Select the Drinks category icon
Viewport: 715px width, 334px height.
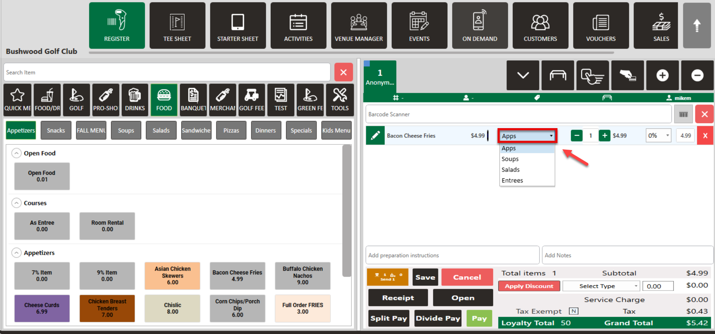[x=135, y=100]
